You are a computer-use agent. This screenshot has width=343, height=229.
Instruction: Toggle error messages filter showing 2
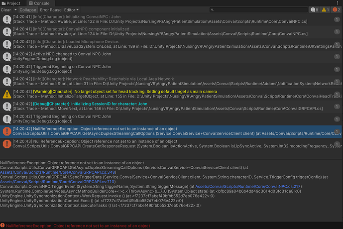click(x=337, y=9)
